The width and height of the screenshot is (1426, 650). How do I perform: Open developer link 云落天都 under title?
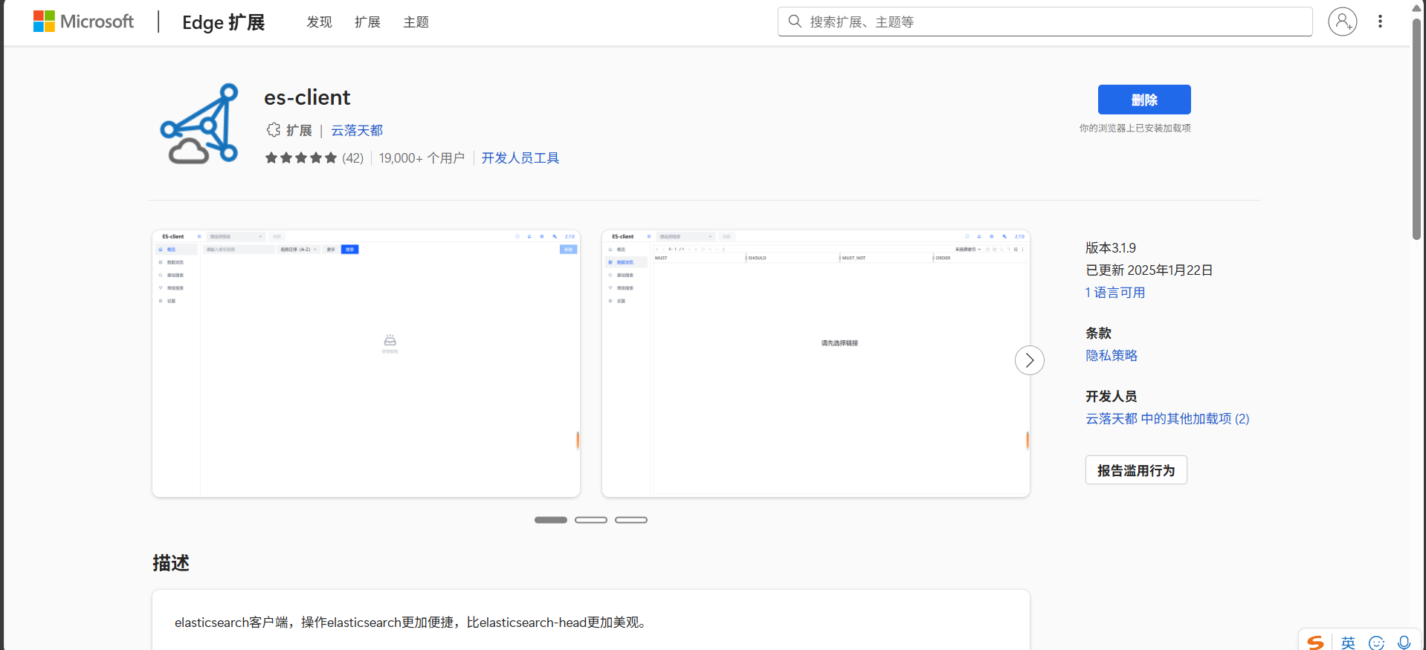[x=357, y=131]
